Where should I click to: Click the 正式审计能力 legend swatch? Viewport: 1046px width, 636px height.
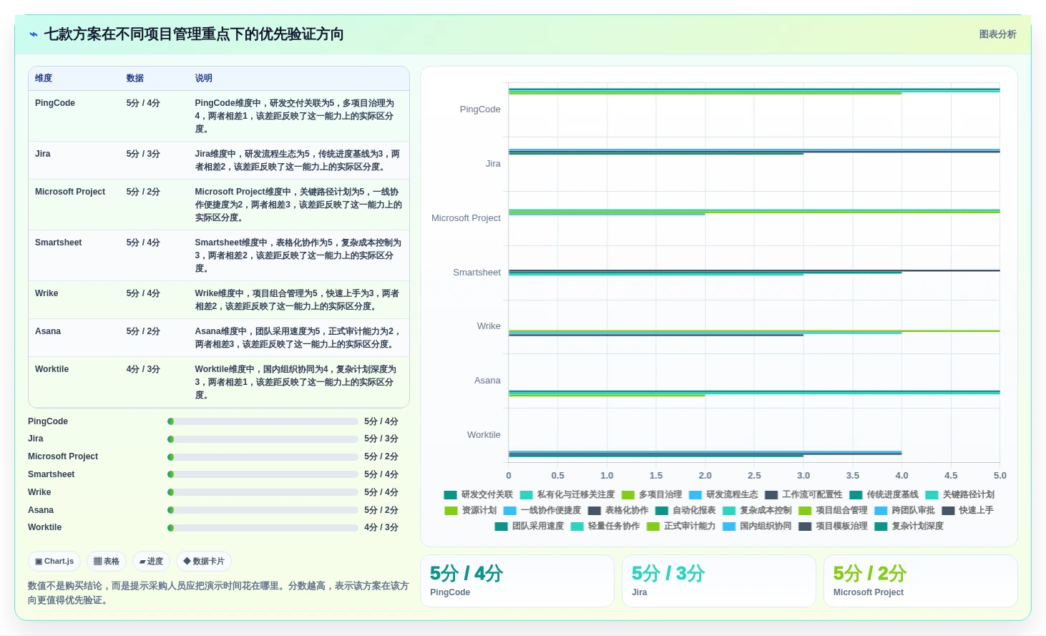[652, 527]
